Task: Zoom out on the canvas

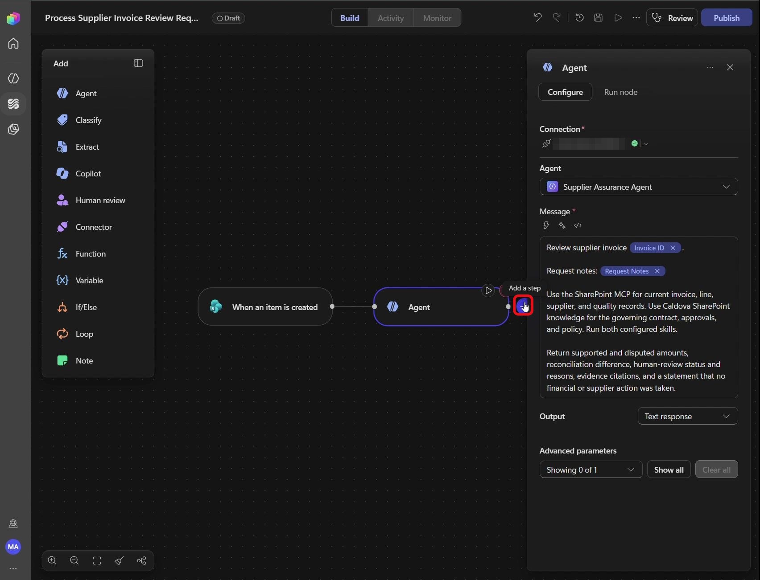Action: click(x=74, y=561)
